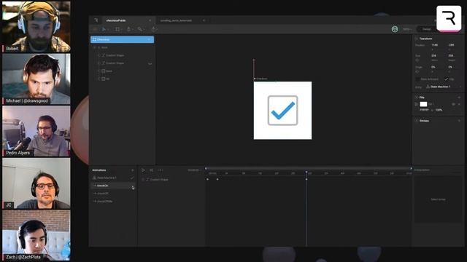Screen dimensions: 467x262
Task: Select the Bone tool in toolbar
Action: click(x=139, y=29)
